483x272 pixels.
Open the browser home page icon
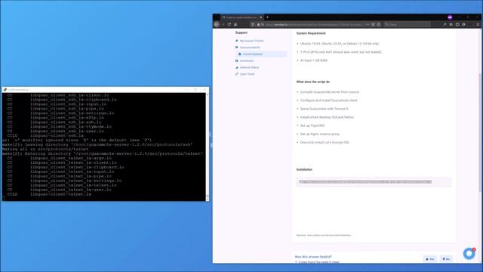(x=235, y=24)
